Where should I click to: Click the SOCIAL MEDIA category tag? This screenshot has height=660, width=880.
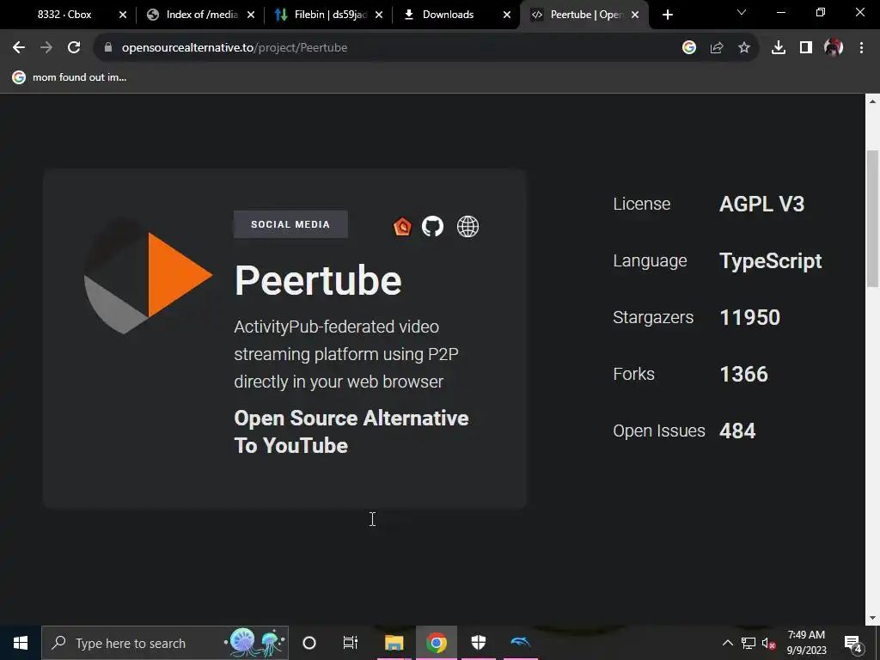(x=290, y=224)
